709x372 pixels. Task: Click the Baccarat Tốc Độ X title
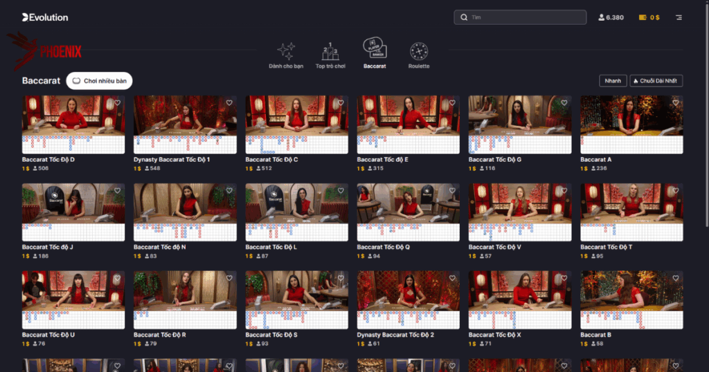[x=494, y=335]
